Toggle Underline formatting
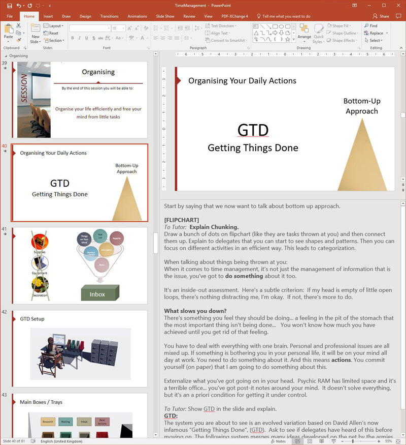406x445 pixels. tap(86, 38)
